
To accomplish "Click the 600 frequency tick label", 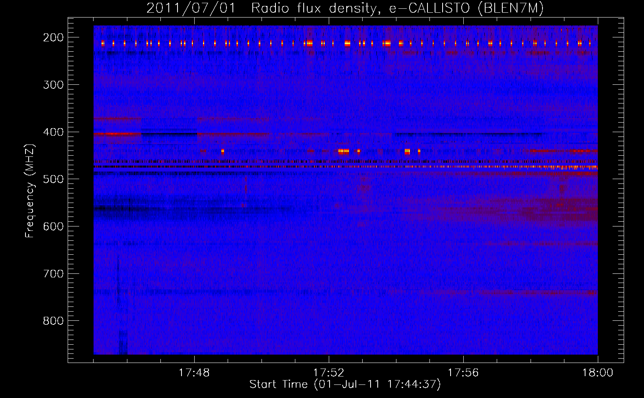I will coord(53,226).
